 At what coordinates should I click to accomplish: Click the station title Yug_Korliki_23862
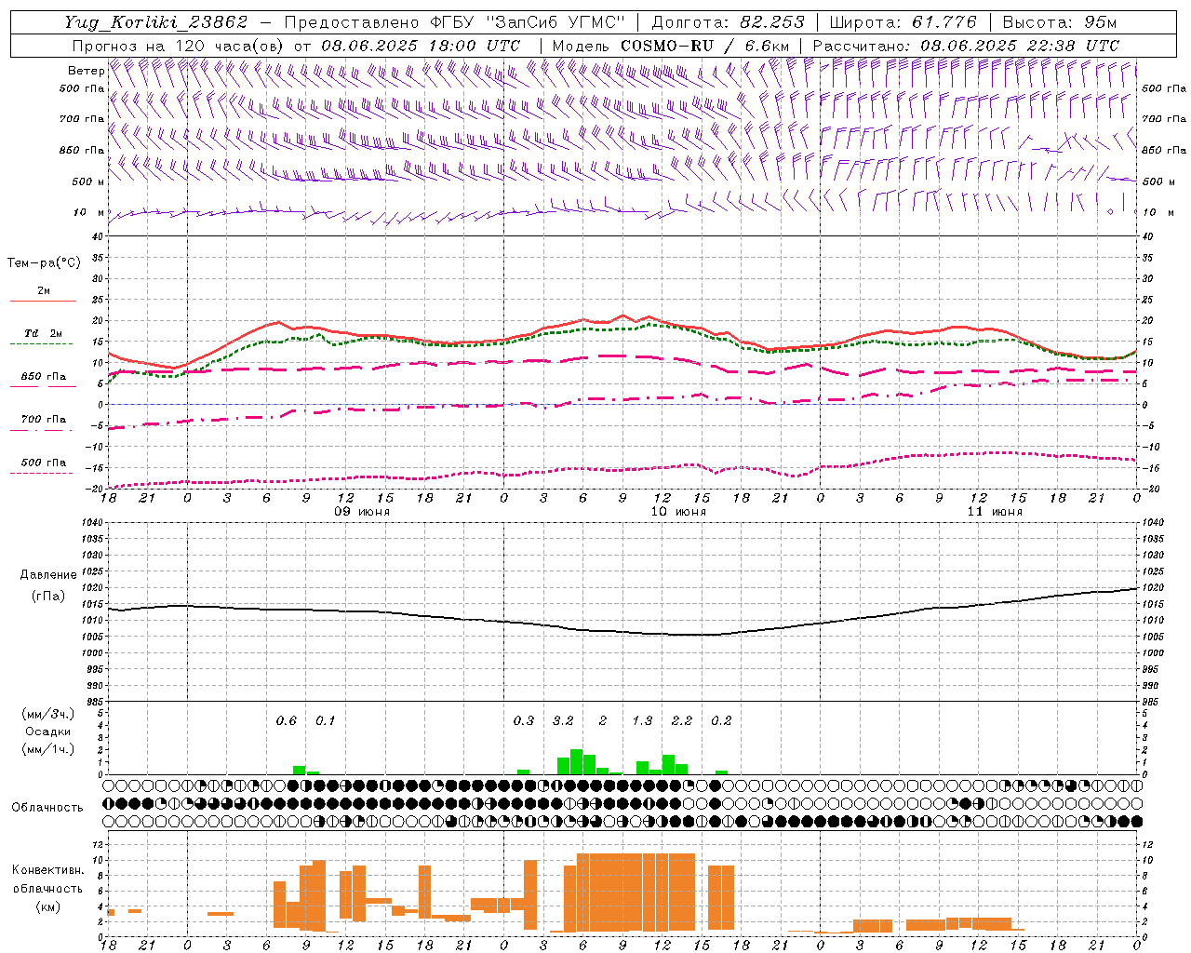156,22
